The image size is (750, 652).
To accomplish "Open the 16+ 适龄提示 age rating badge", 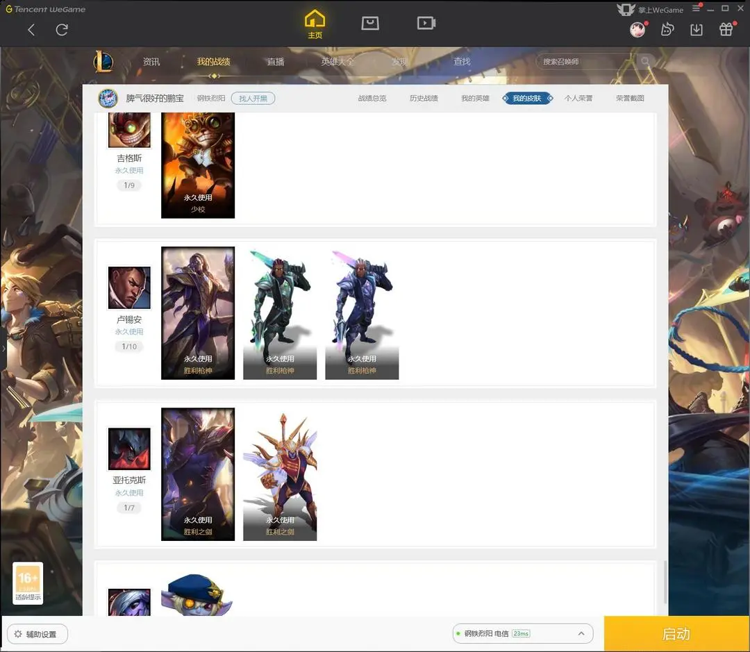I will point(28,583).
